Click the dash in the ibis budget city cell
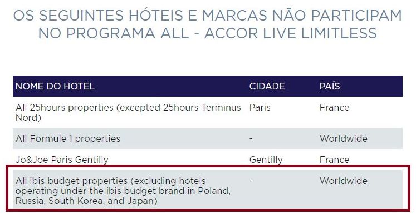The height and width of the screenshot is (214, 416). pyautogui.click(x=251, y=181)
